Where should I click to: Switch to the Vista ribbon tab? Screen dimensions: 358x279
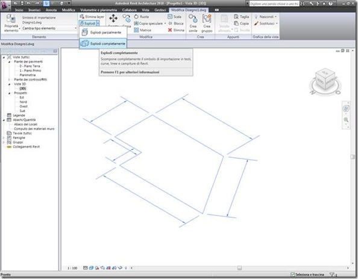tap(145, 10)
